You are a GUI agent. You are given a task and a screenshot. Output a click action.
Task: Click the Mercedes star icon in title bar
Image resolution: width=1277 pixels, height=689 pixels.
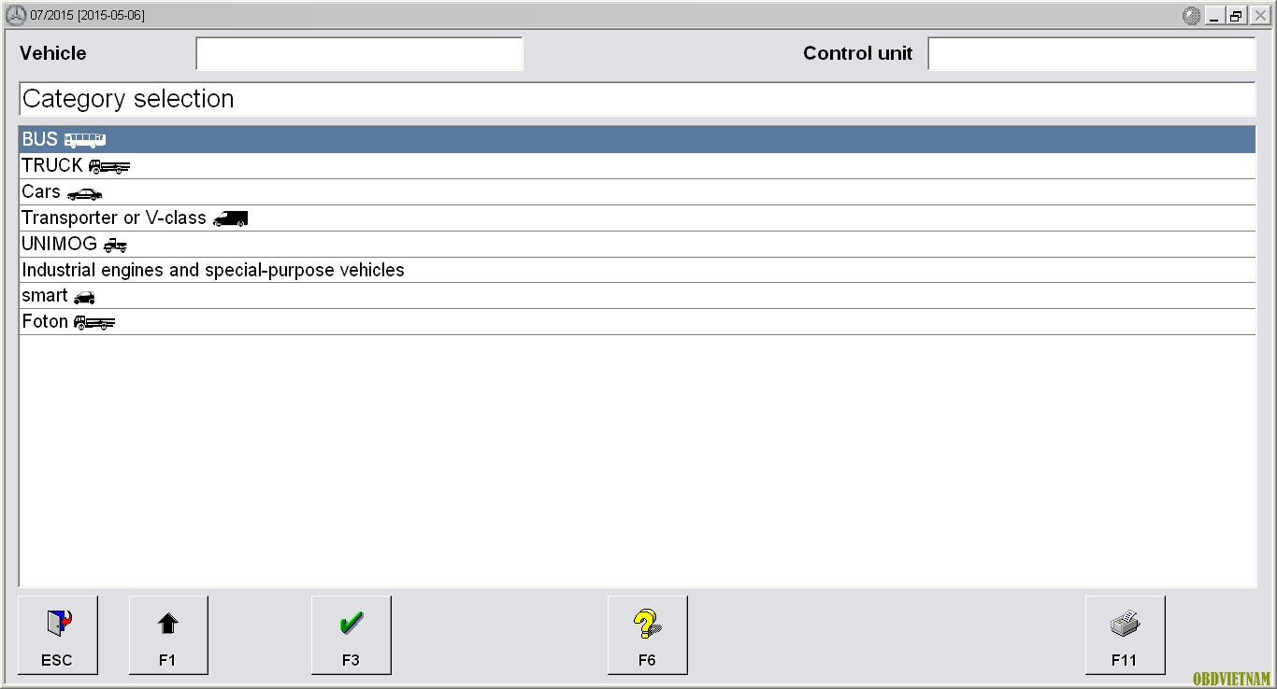click(16, 16)
